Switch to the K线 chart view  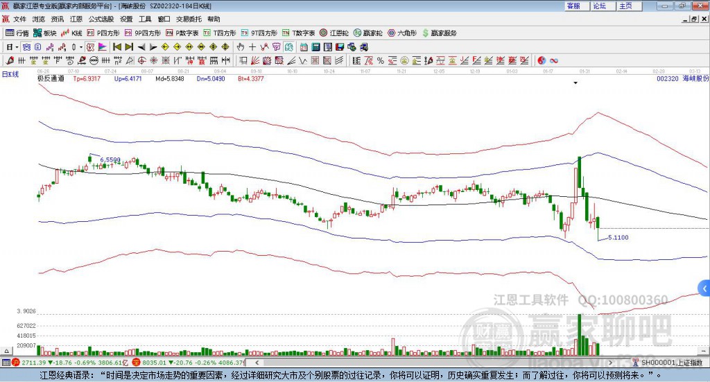click(x=71, y=33)
